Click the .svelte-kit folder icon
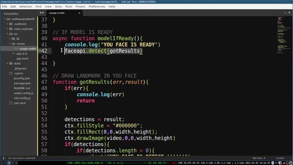 click(11, 24)
